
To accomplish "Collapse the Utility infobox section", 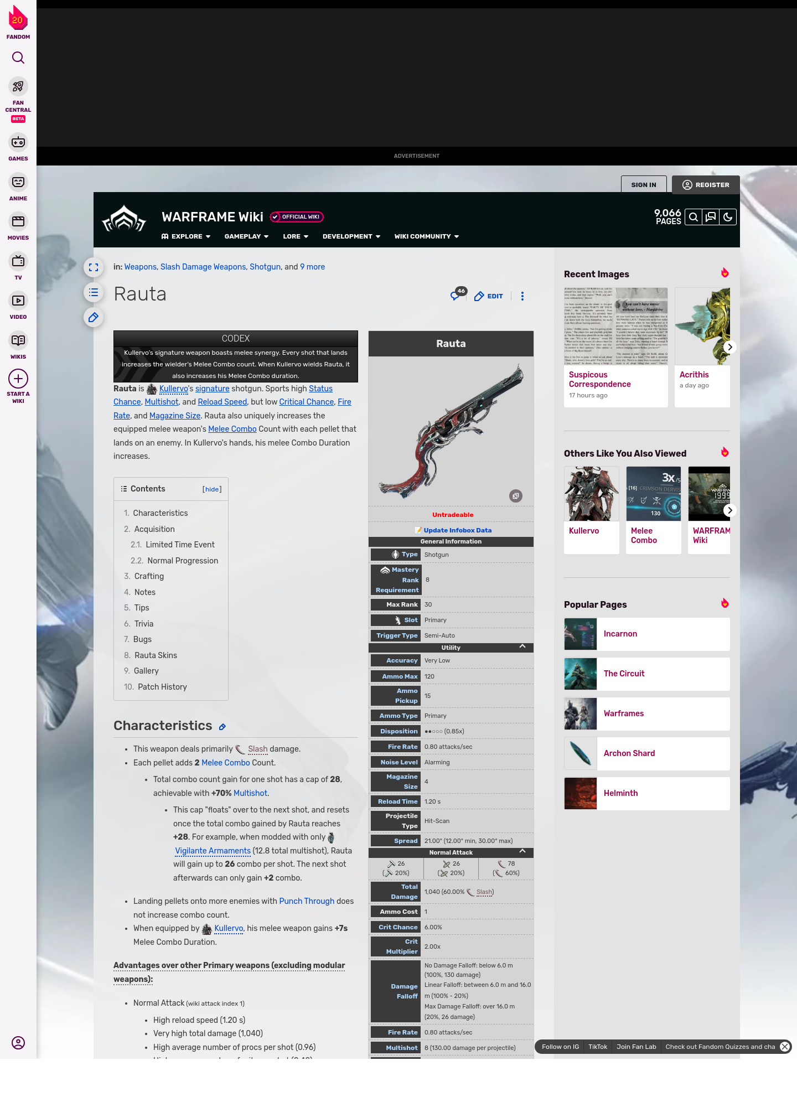I will (x=522, y=646).
